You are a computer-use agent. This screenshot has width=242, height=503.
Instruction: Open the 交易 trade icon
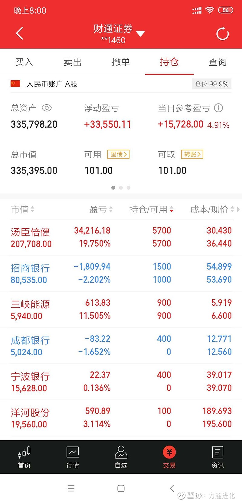pyautogui.click(x=169, y=457)
